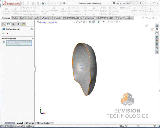Select the Extruded Cut tool
This screenshot has height=128, width=160.
click(x=44, y=11)
